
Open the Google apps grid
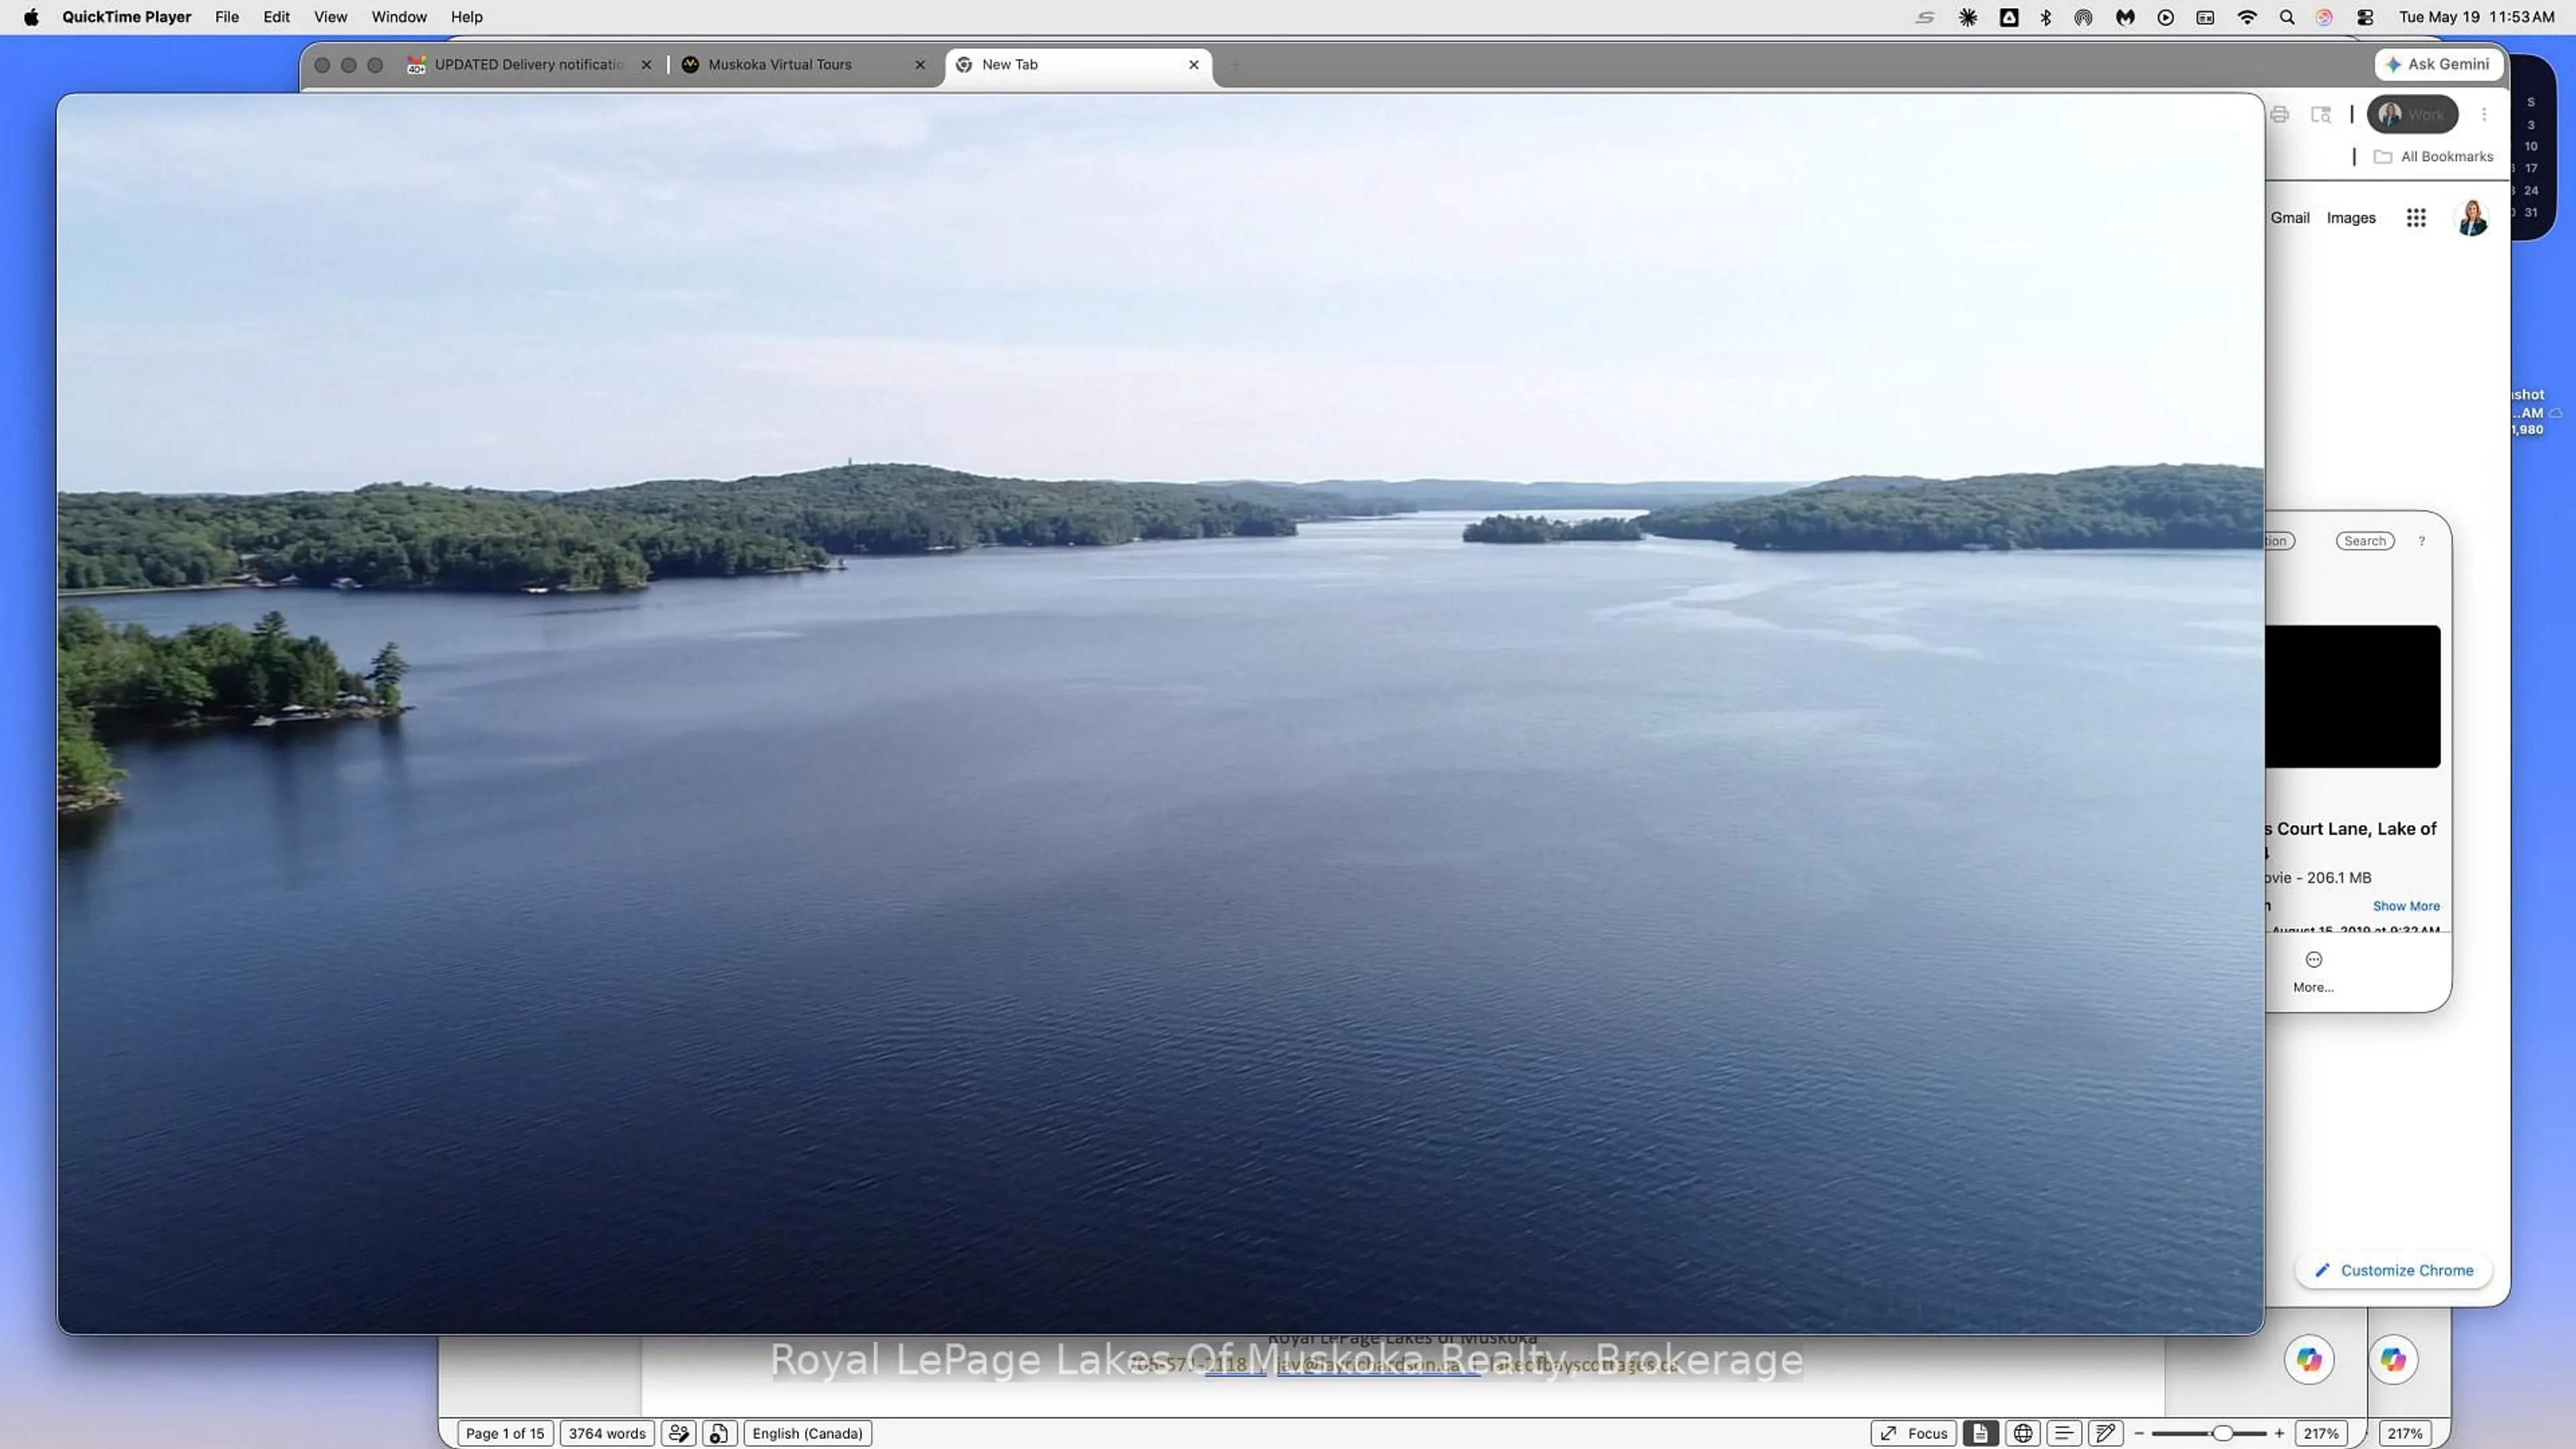tap(2416, 218)
